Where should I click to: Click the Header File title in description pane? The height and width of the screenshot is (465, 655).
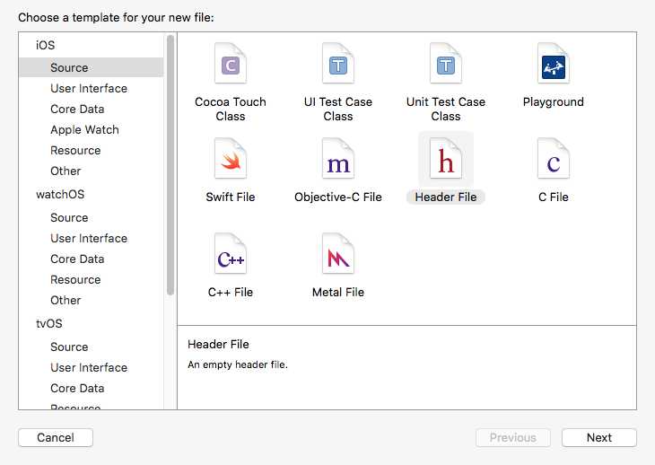point(218,344)
